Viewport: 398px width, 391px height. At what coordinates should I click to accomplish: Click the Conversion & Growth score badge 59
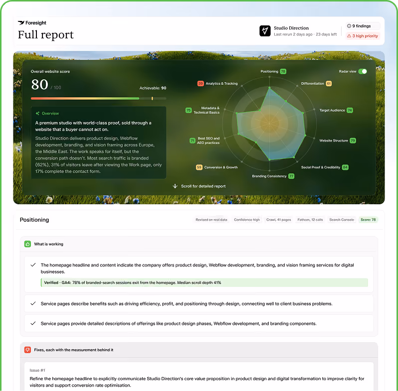(199, 167)
